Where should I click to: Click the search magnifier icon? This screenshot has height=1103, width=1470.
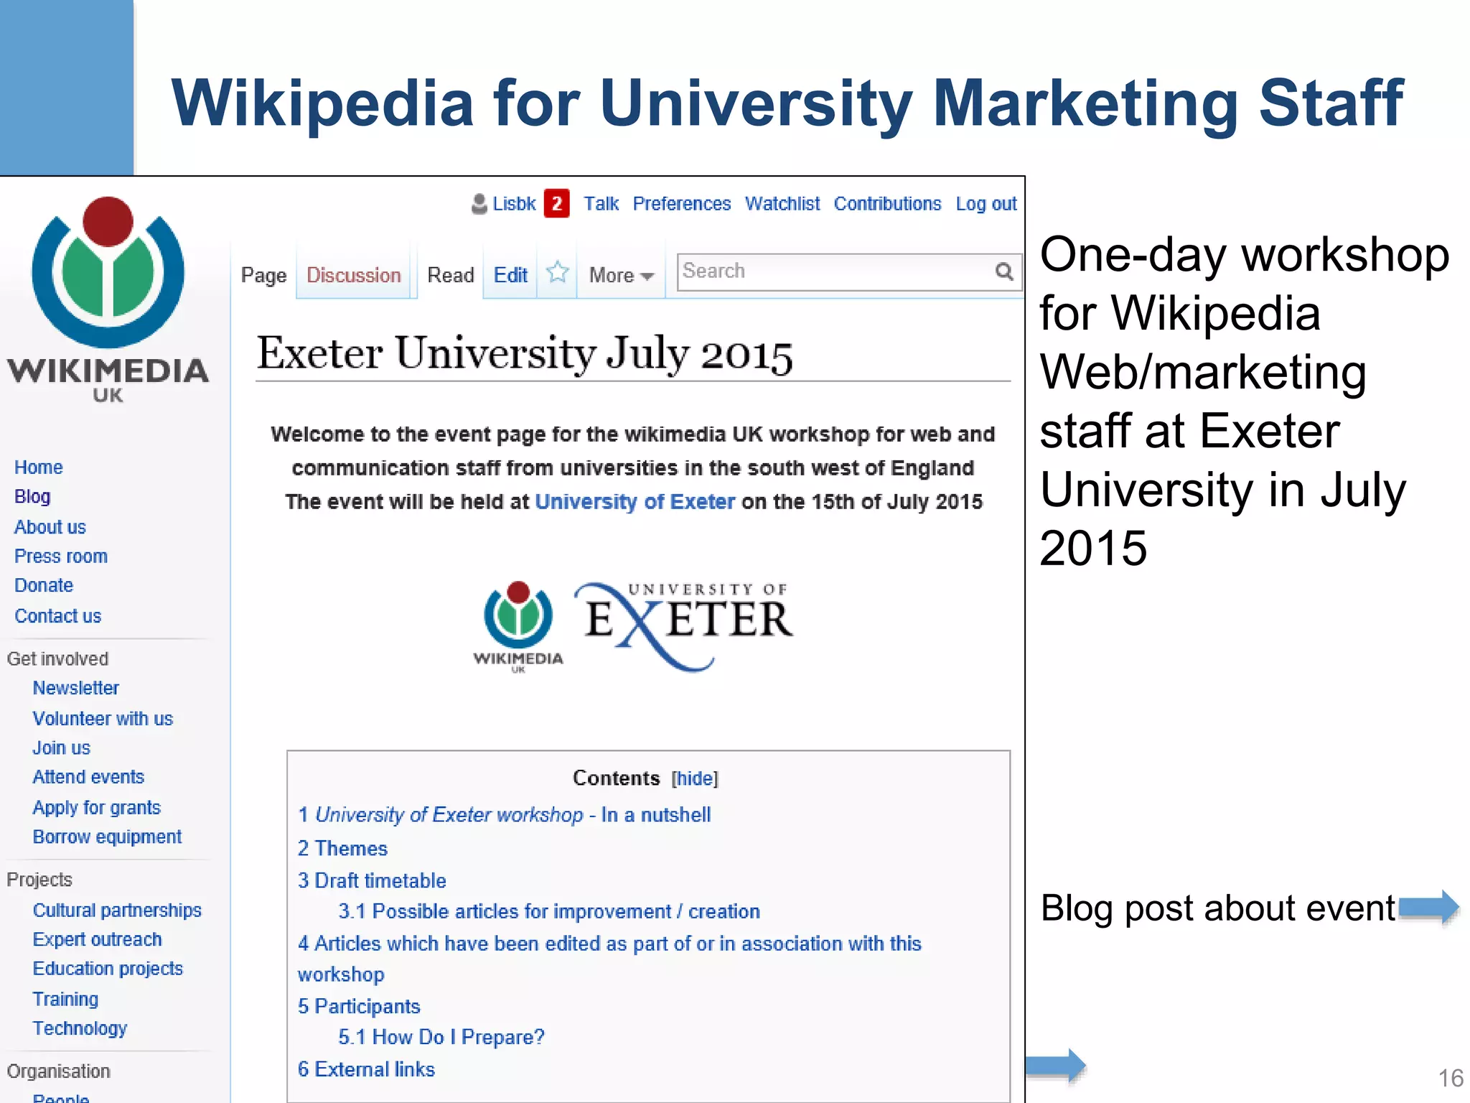1004,271
